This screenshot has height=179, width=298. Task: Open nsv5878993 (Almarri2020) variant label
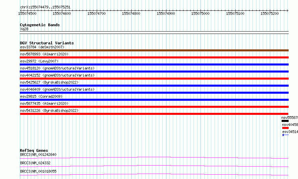pyautogui.click(x=44, y=54)
